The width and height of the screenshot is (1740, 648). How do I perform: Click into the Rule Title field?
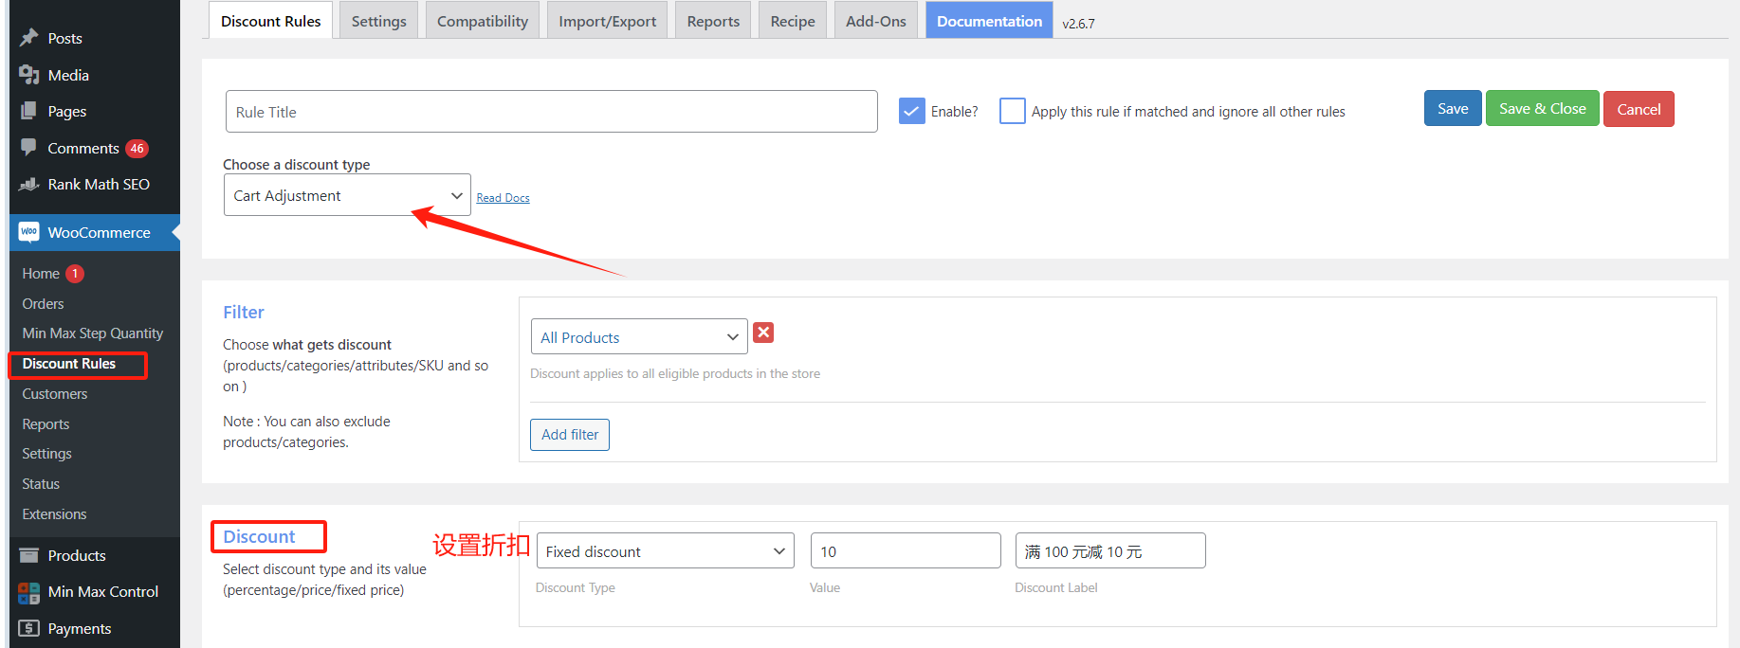[551, 112]
